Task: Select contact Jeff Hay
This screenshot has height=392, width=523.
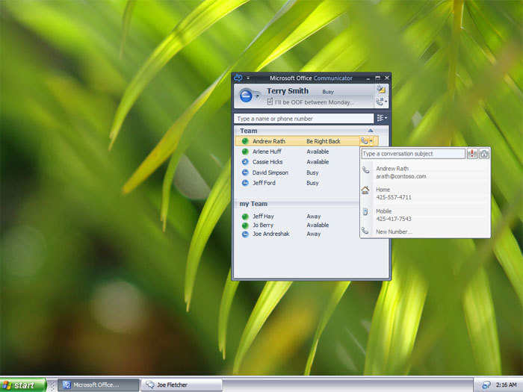Action: [x=263, y=217]
